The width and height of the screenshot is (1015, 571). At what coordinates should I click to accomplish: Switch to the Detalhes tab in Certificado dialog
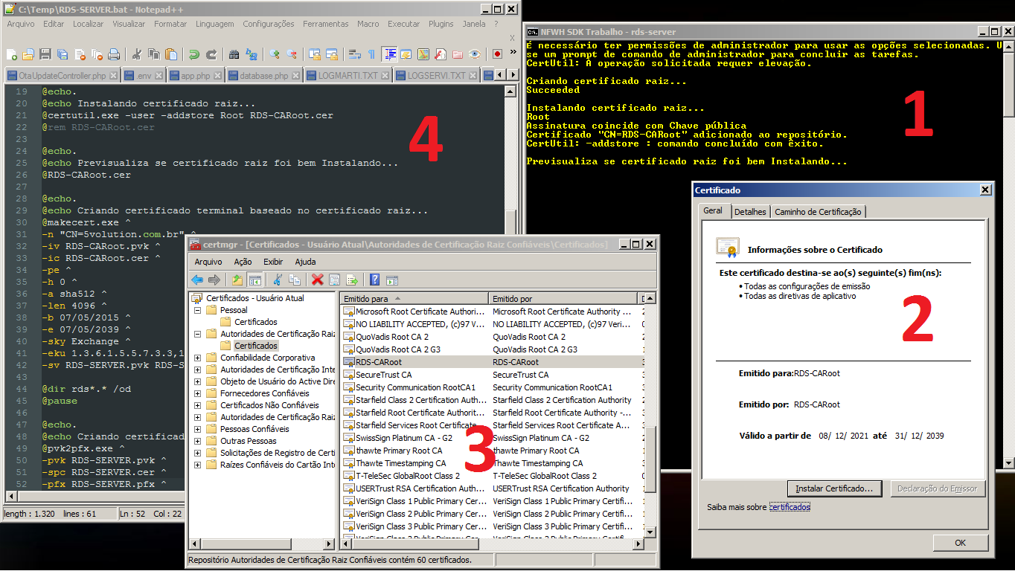coord(749,212)
